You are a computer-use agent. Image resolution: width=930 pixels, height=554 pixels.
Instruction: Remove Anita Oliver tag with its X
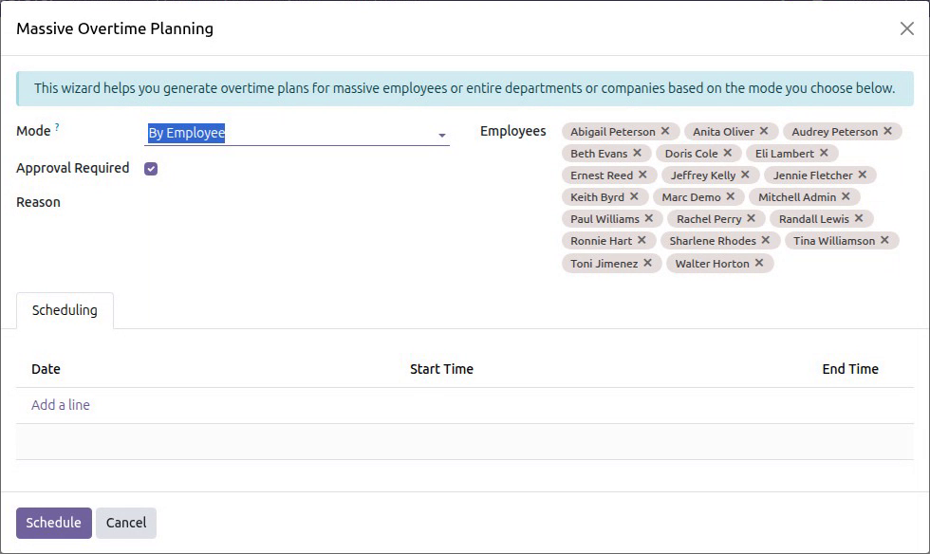764,131
